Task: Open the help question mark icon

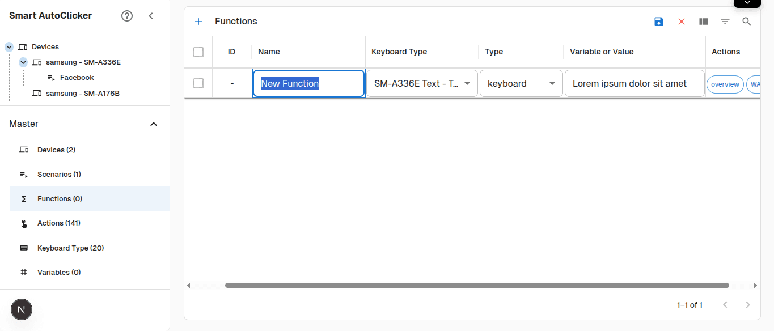Action: [126, 15]
